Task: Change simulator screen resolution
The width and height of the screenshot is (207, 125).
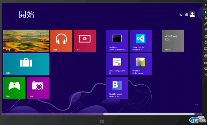Action: pyautogui.click(x=205, y=49)
